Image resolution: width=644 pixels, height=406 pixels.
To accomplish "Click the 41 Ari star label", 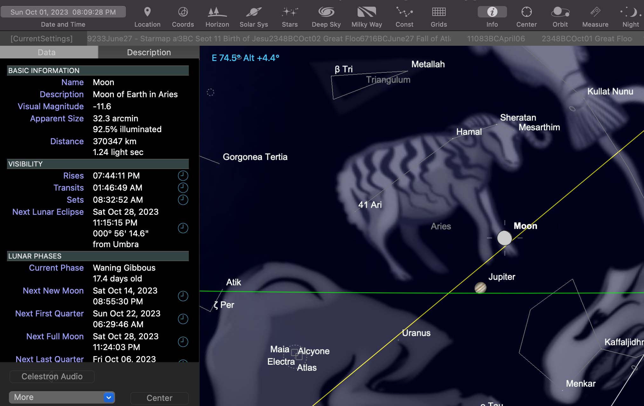I will [370, 205].
